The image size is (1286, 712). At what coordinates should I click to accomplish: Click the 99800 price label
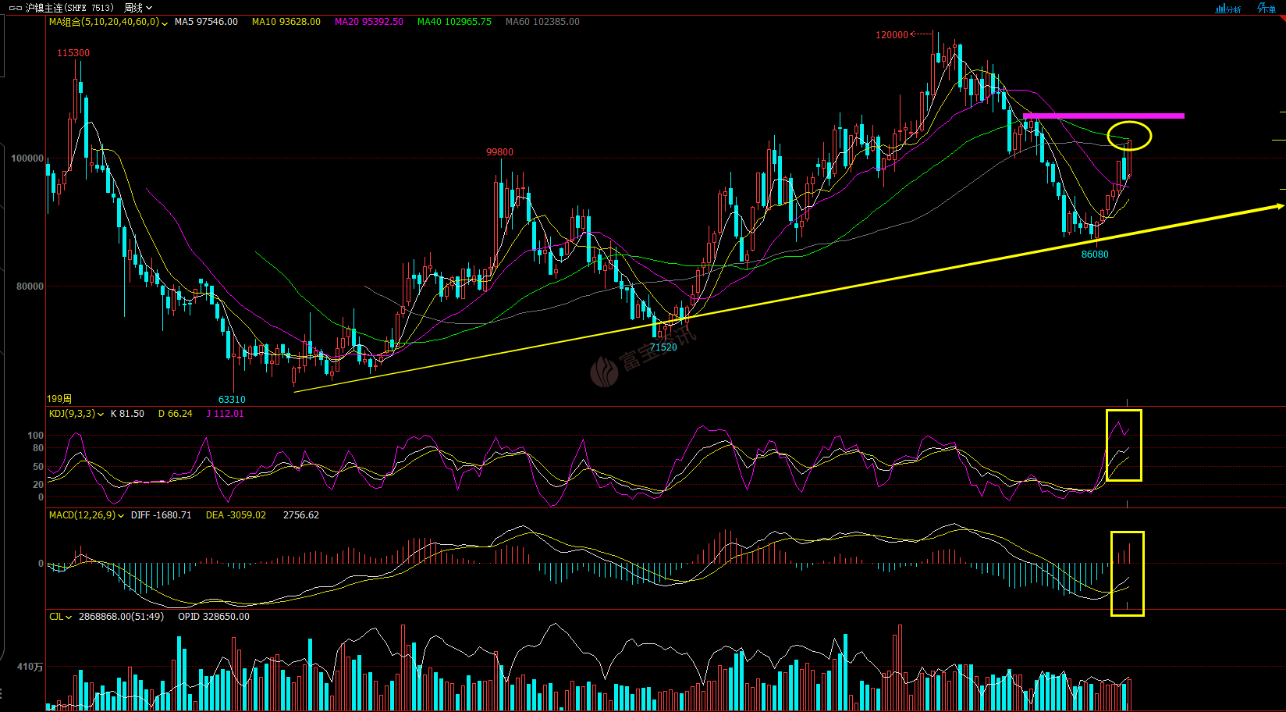(499, 152)
